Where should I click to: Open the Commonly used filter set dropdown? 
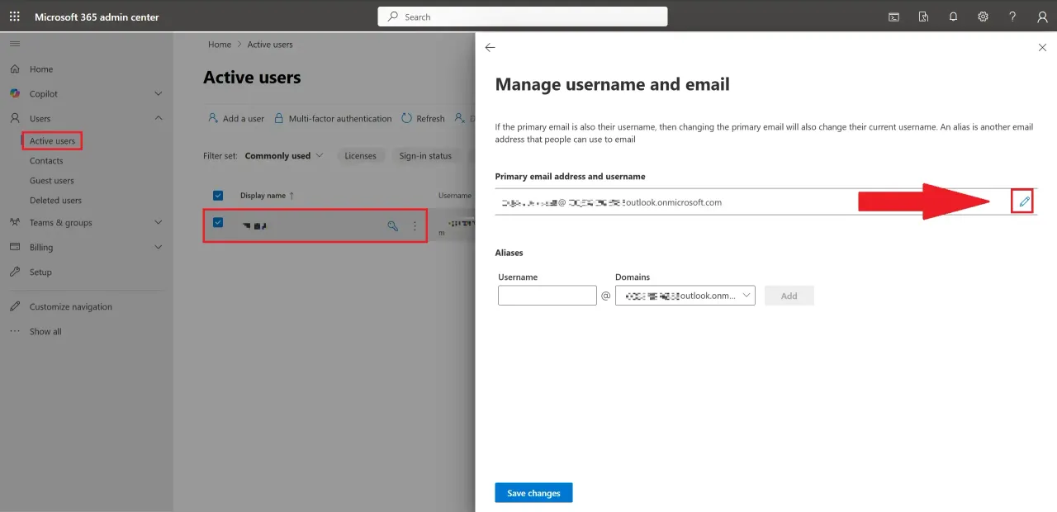(284, 155)
